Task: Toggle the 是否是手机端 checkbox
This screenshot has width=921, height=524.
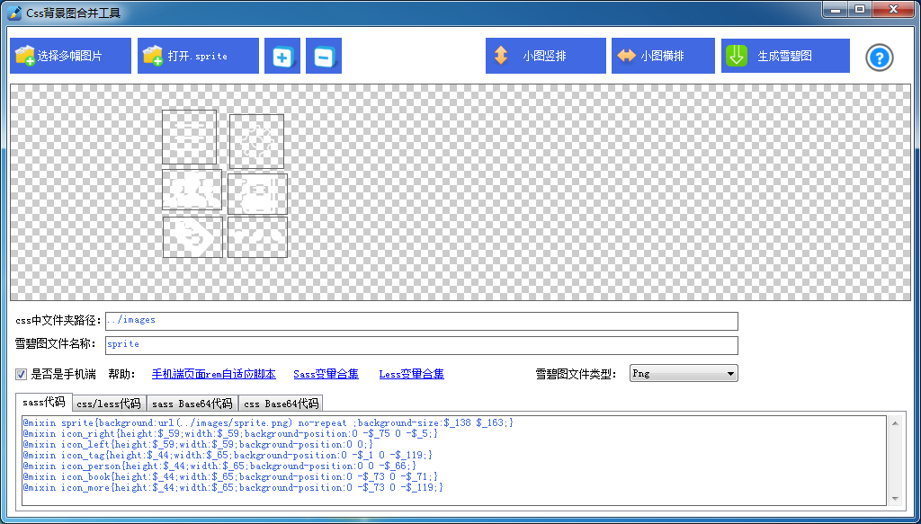Action: [x=21, y=374]
